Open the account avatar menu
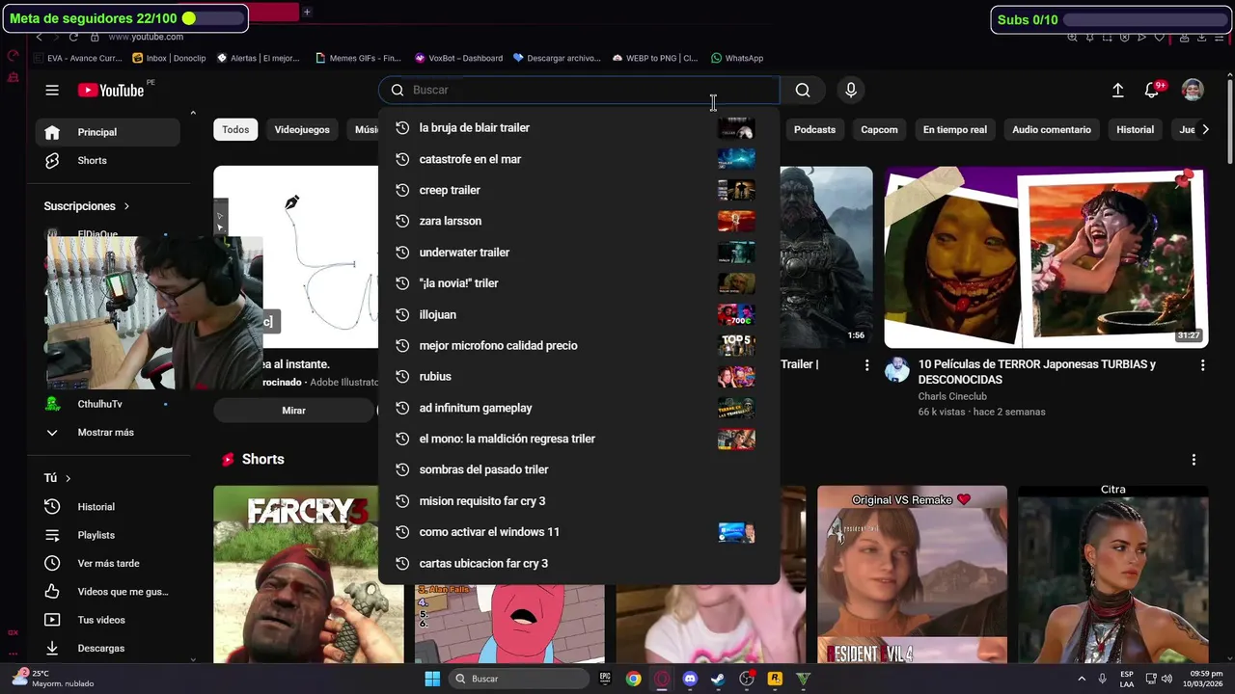1235x694 pixels. 1193,90
